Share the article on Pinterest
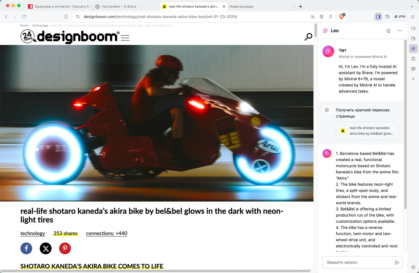419x273 pixels. tap(65, 248)
